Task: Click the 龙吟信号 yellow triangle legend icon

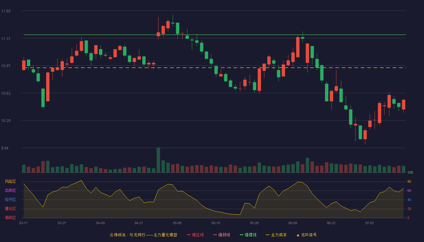Action: [298, 235]
